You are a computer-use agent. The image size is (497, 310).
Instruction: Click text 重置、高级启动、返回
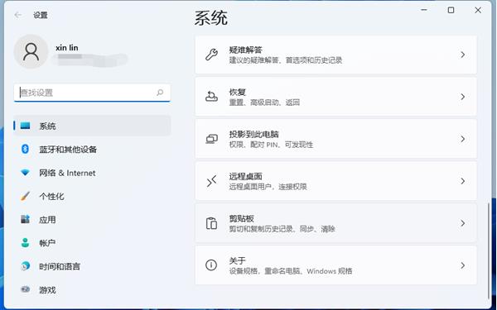[x=264, y=103]
